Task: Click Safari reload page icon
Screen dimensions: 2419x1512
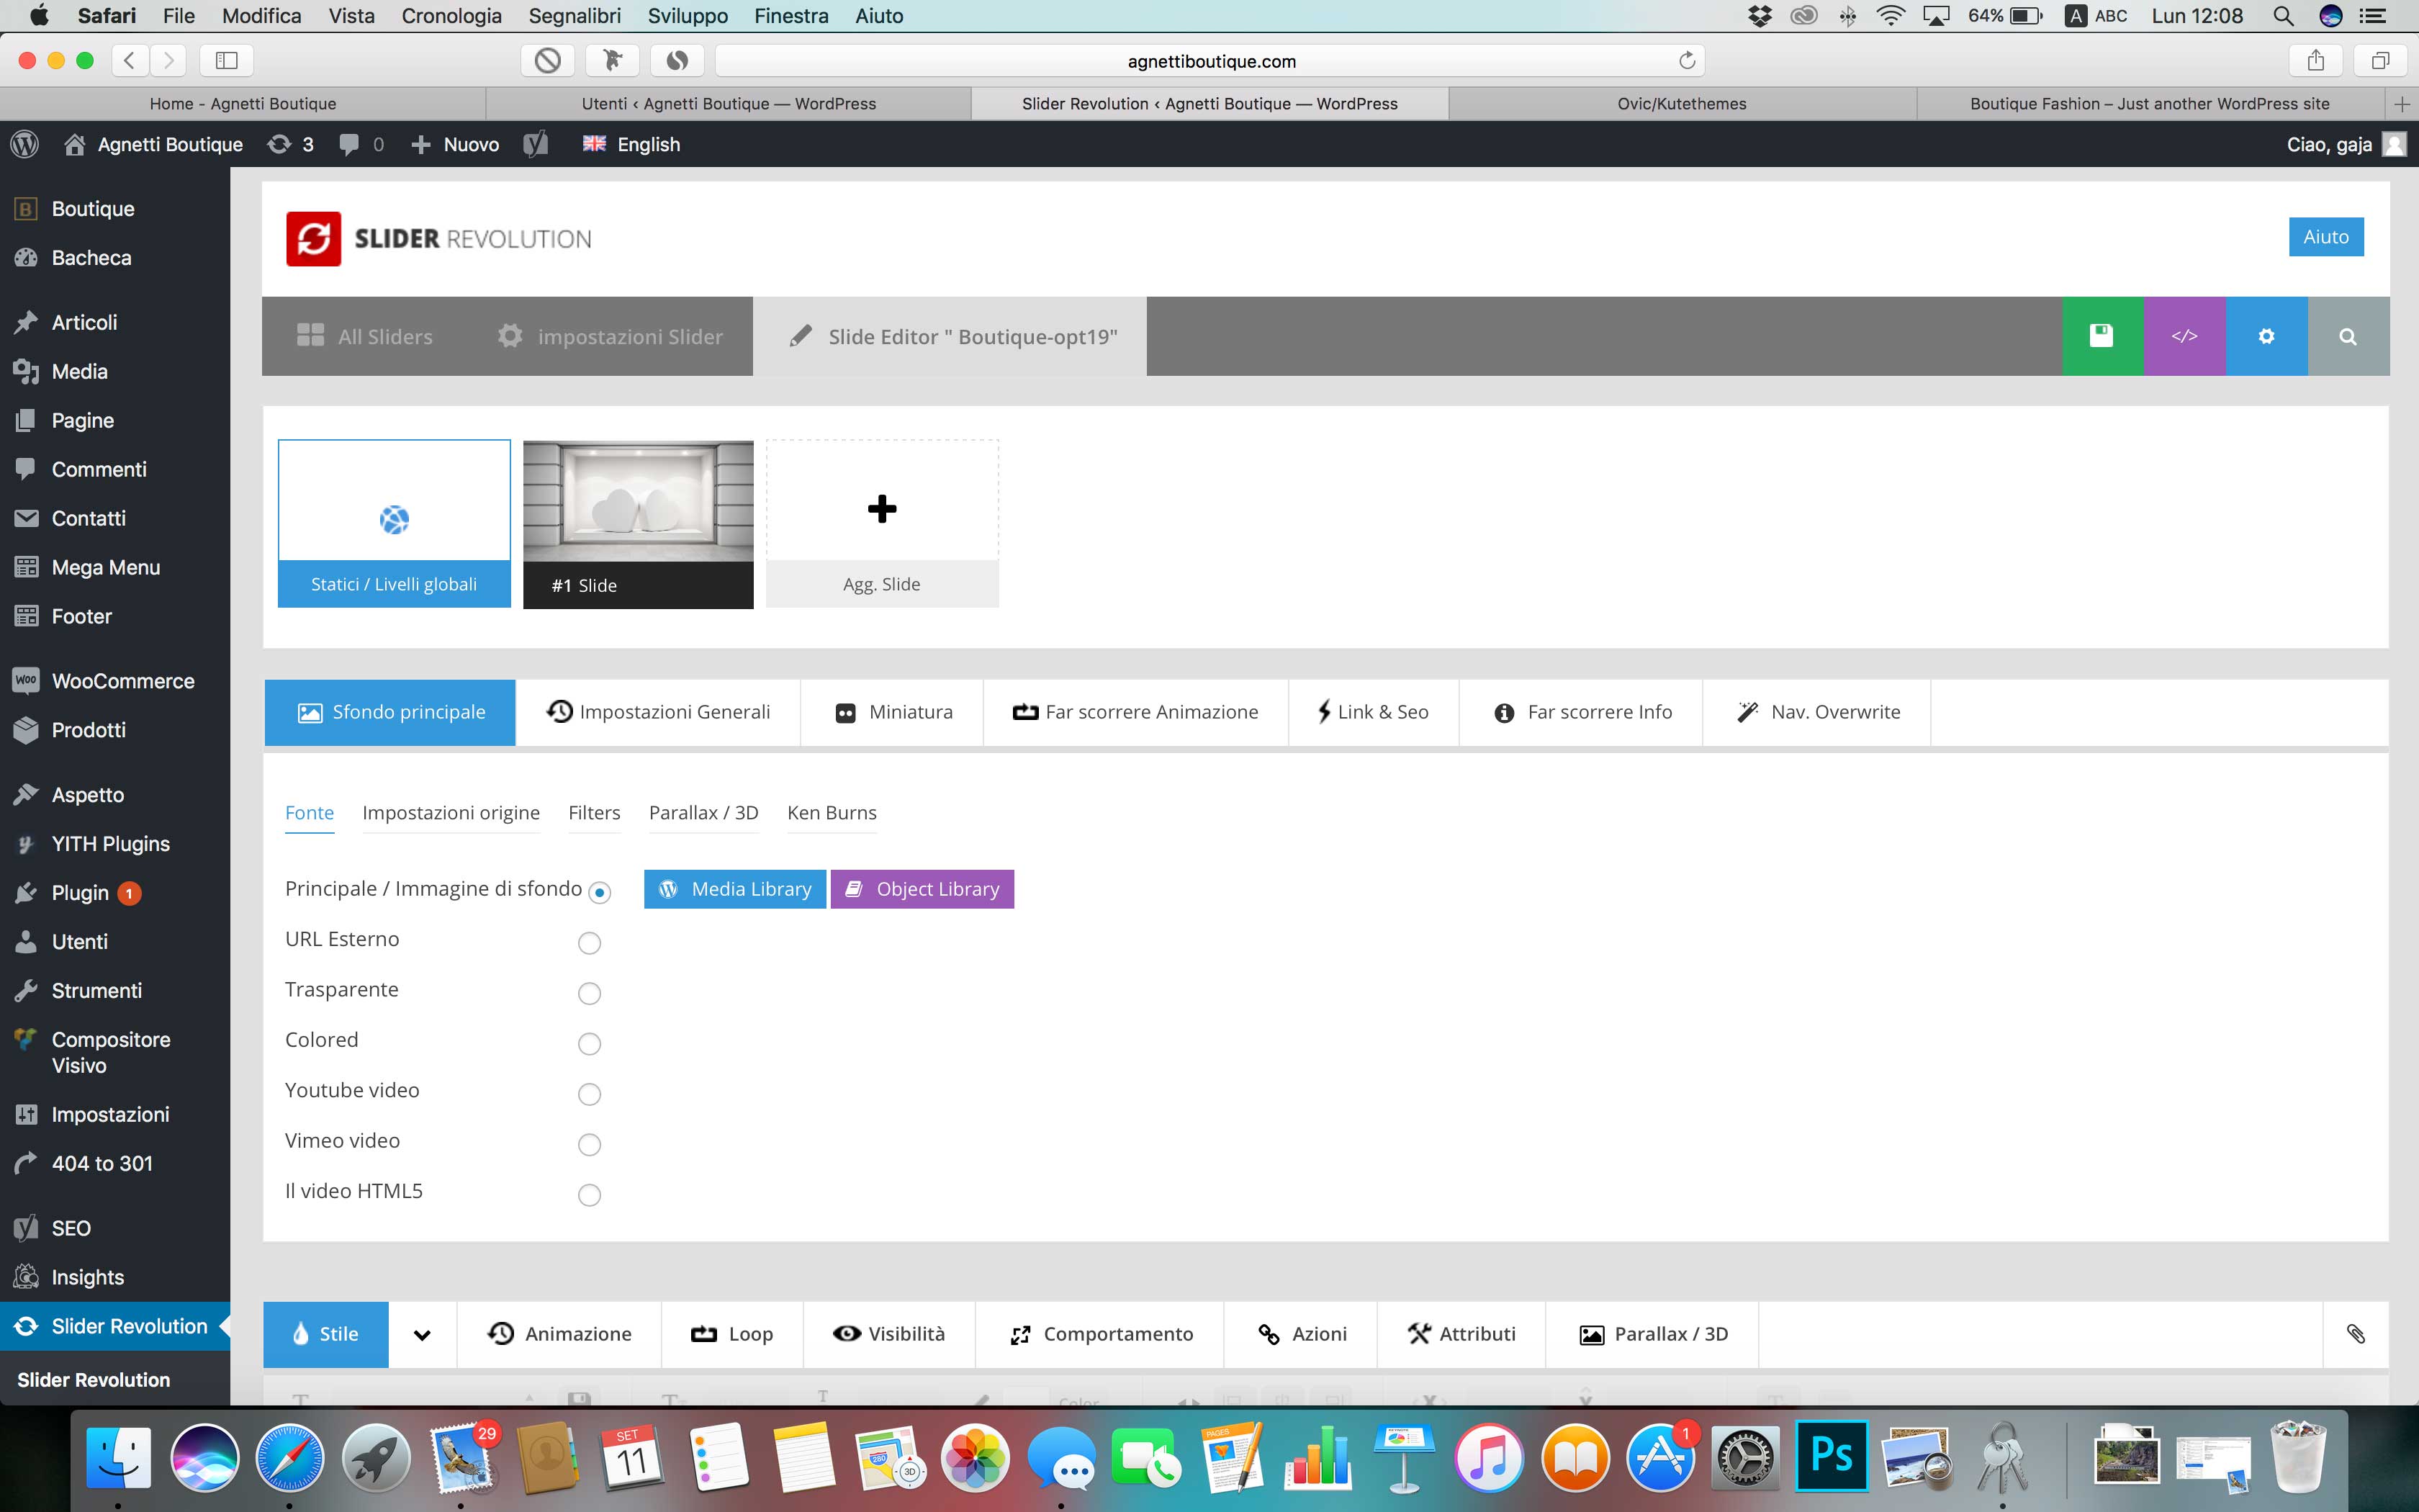Action: click(x=1688, y=60)
